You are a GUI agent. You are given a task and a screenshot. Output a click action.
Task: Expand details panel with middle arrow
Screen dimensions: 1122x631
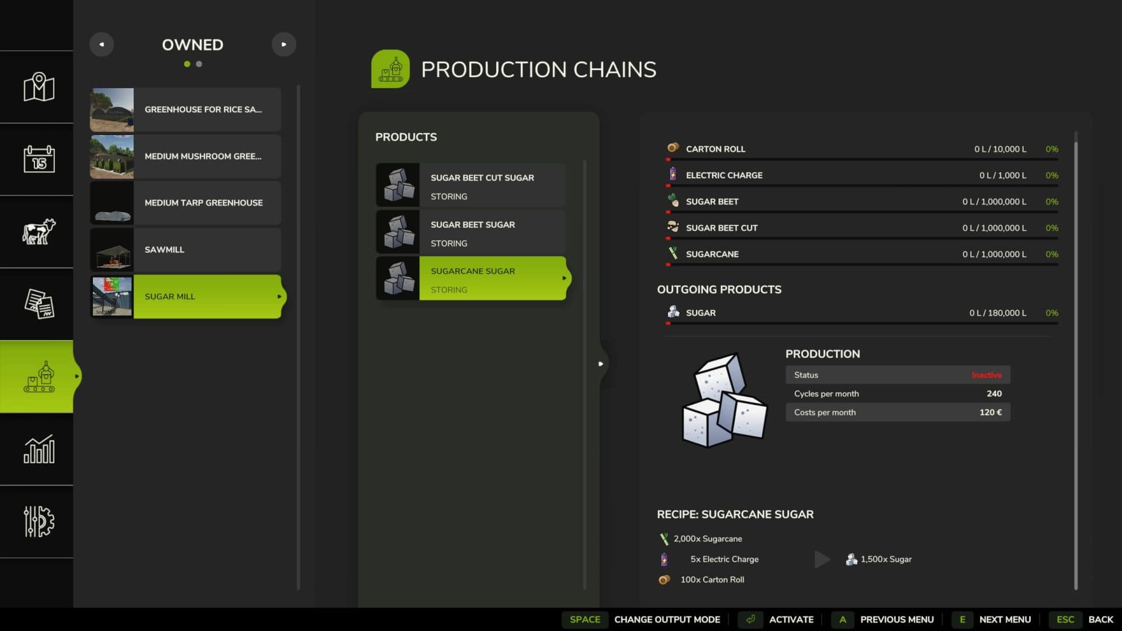601,363
